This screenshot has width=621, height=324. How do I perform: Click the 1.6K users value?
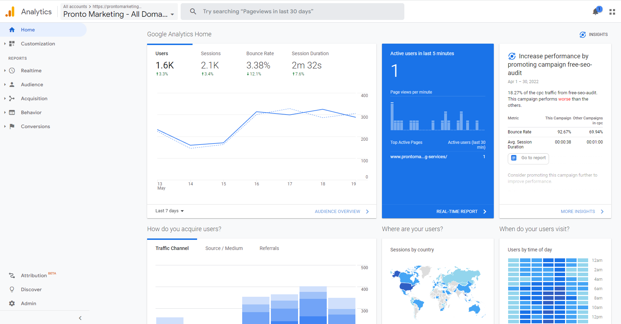pyautogui.click(x=165, y=65)
